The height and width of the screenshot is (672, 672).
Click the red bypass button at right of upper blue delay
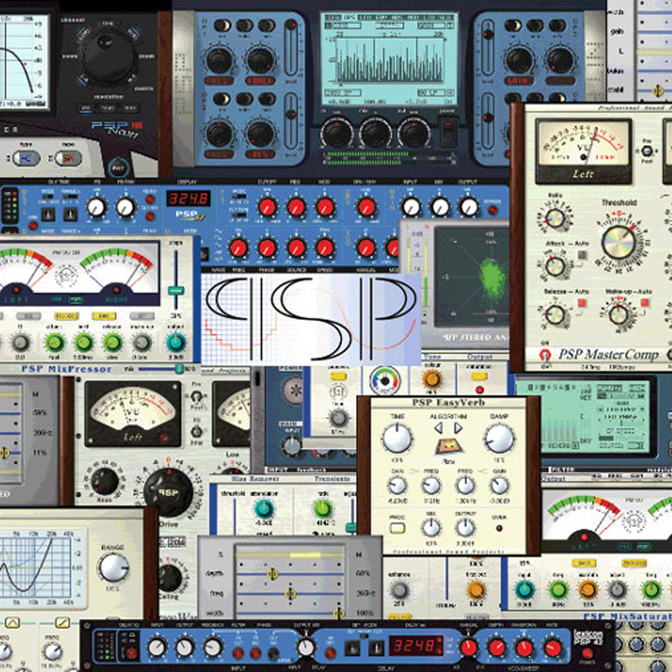point(493,210)
